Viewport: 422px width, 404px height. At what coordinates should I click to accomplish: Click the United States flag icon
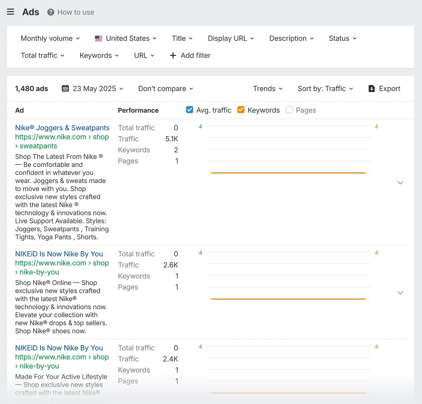tap(98, 38)
